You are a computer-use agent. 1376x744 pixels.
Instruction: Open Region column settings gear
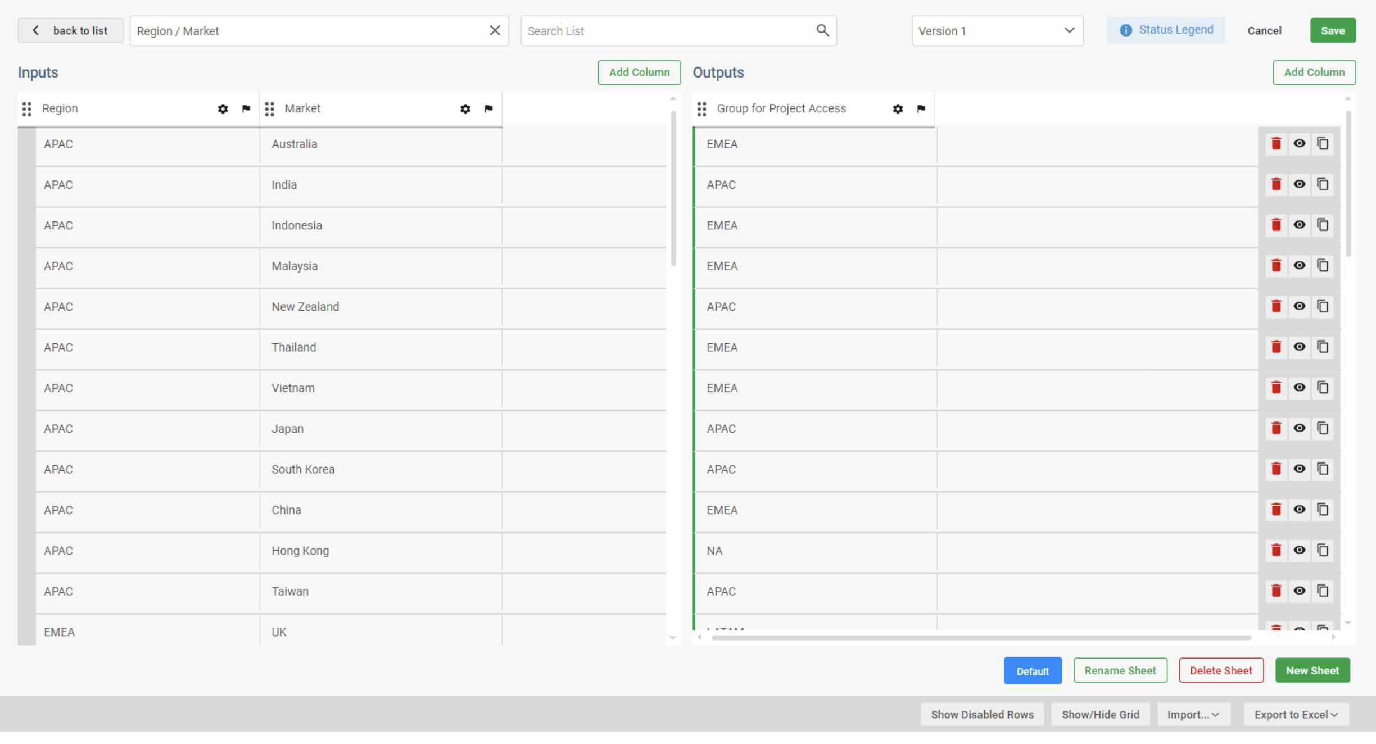[x=223, y=109]
